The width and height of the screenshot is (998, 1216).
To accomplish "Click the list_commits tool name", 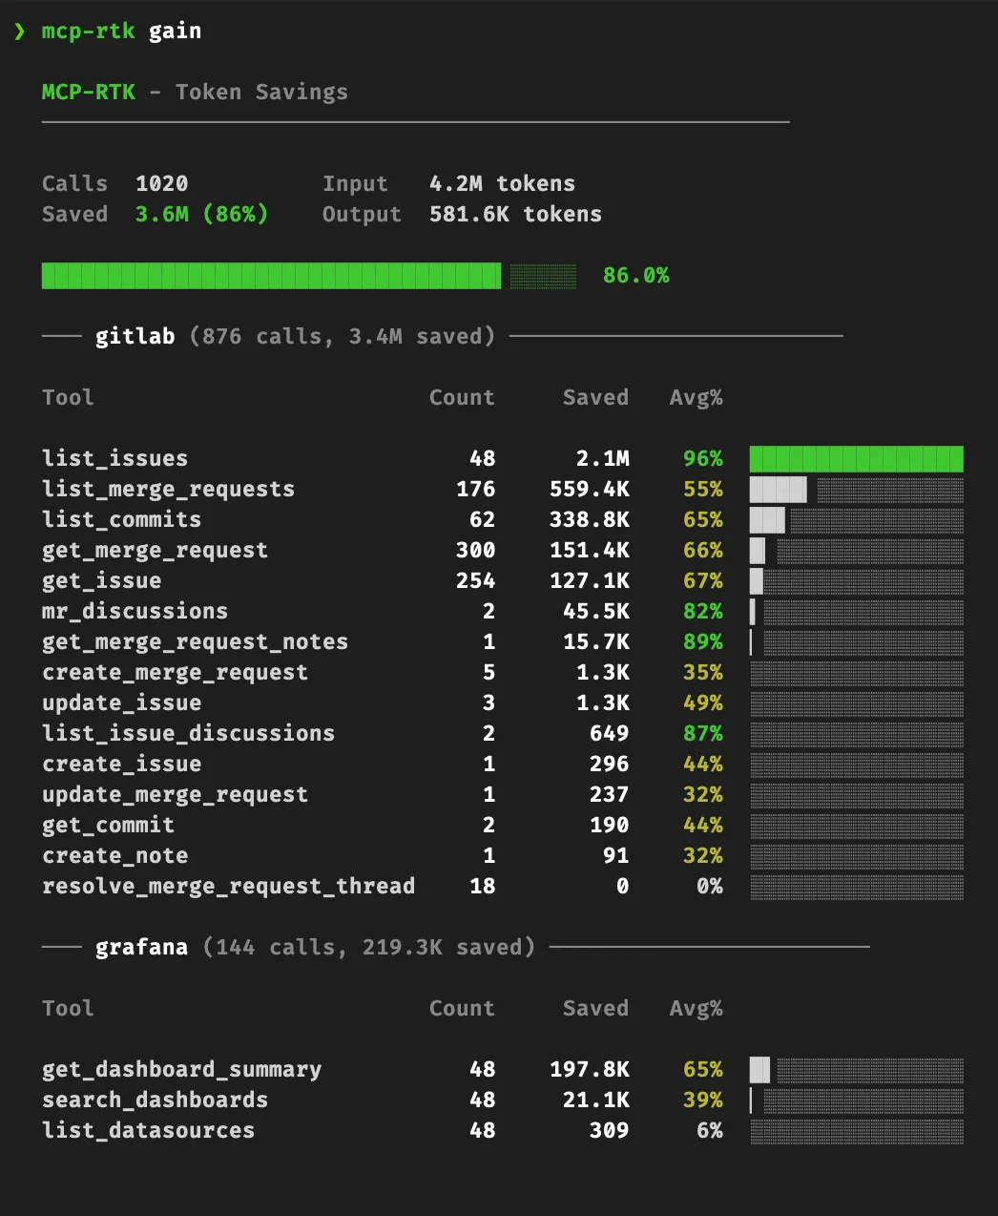I will pos(121,519).
